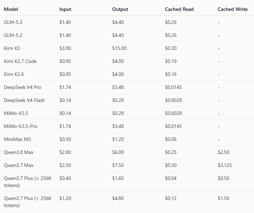Image resolution: width=254 pixels, height=213 pixels.
Task: Click Qwen3.7 Plus (≤ 256K tokens) label
Action: pyautogui.click(x=28, y=182)
